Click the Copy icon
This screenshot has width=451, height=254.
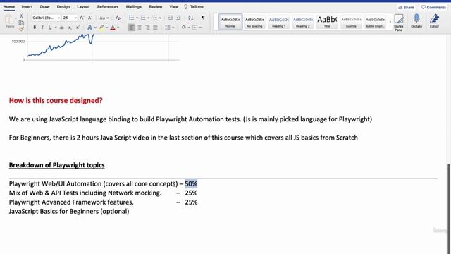tap(21, 23)
